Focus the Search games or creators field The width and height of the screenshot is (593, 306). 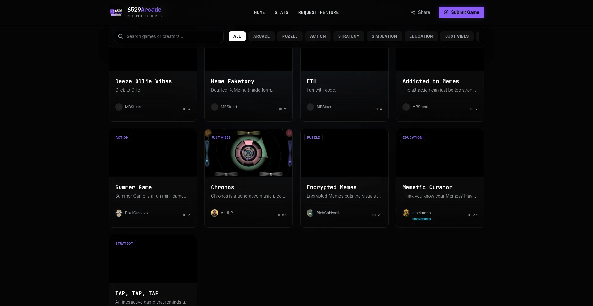click(x=173, y=36)
